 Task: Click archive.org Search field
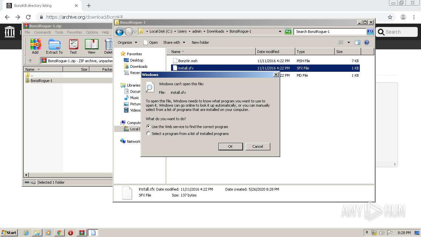pyautogui.click(x=397, y=32)
